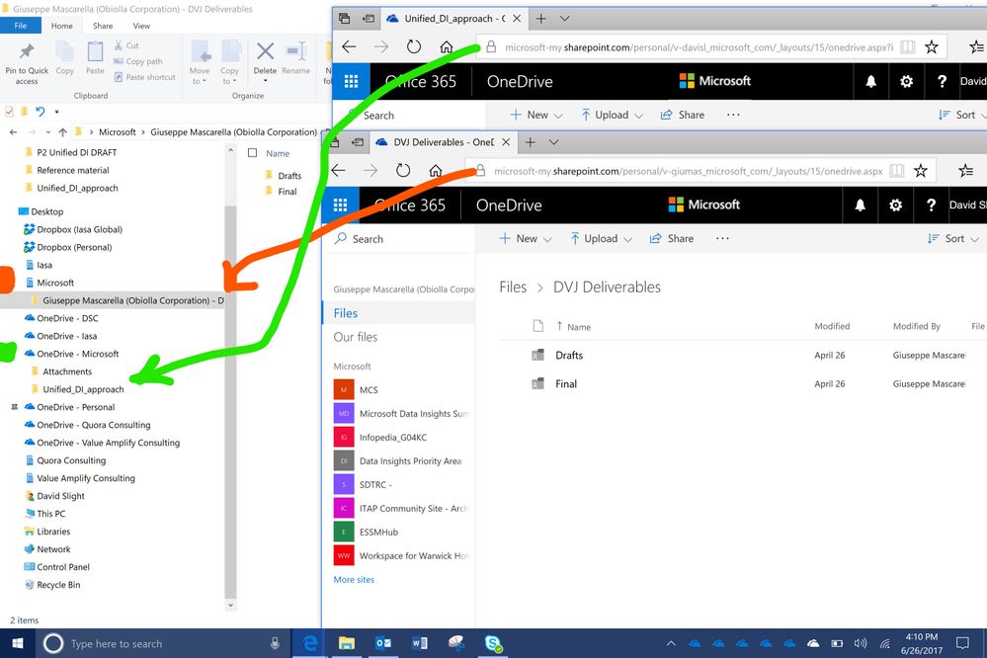Open Microsoft Edge from the taskbar
Viewport: 987px width, 658px height.
(x=309, y=643)
